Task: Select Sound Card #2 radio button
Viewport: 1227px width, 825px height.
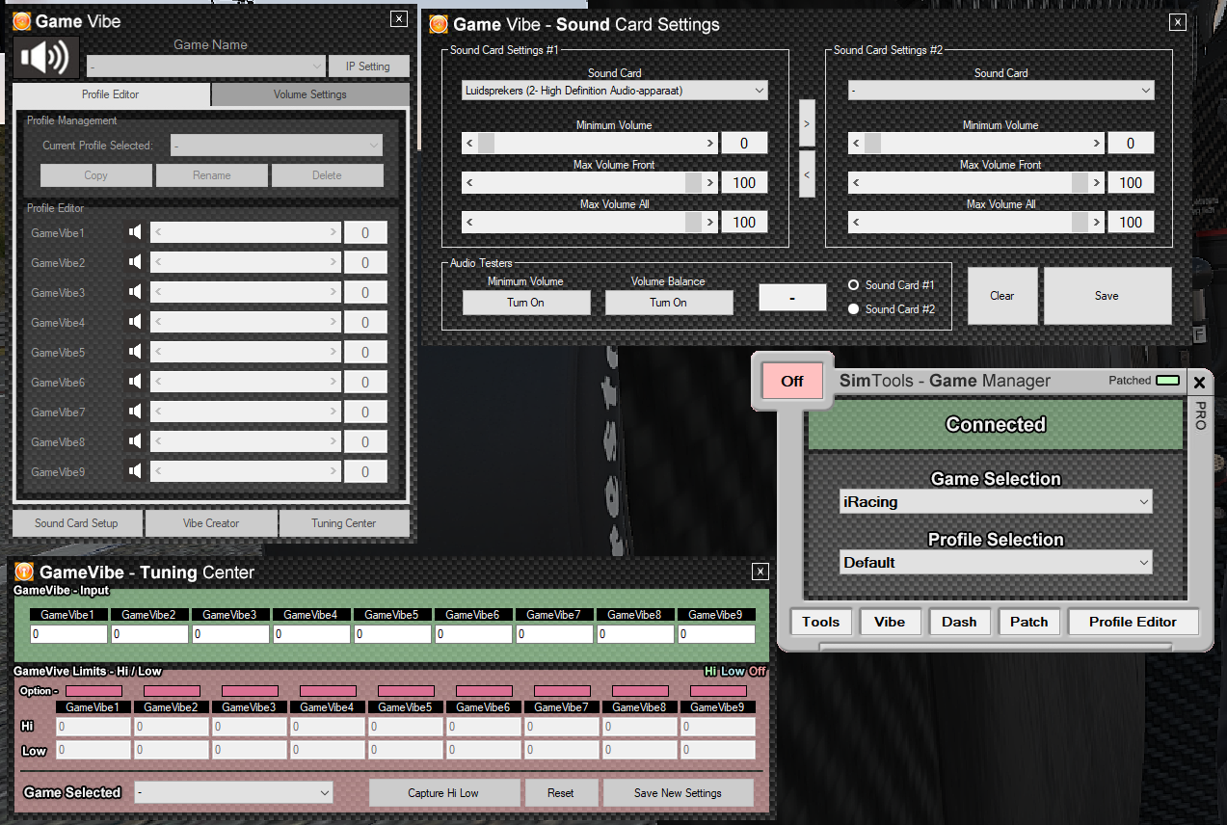Action: pos(853,309)
